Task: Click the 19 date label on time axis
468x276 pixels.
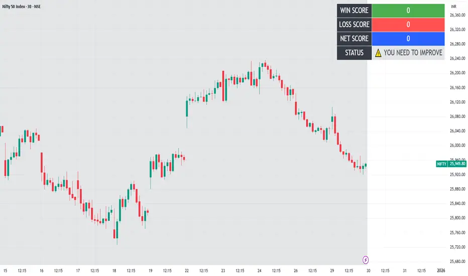Action: [x=150, y=270]
